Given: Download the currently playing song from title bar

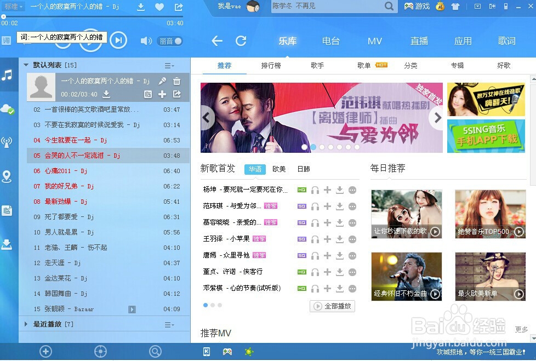Looking at the screenshot, I should (140, 7).
